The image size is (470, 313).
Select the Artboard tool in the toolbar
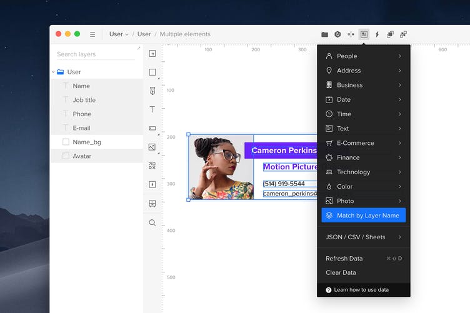(x=152, y=54)
